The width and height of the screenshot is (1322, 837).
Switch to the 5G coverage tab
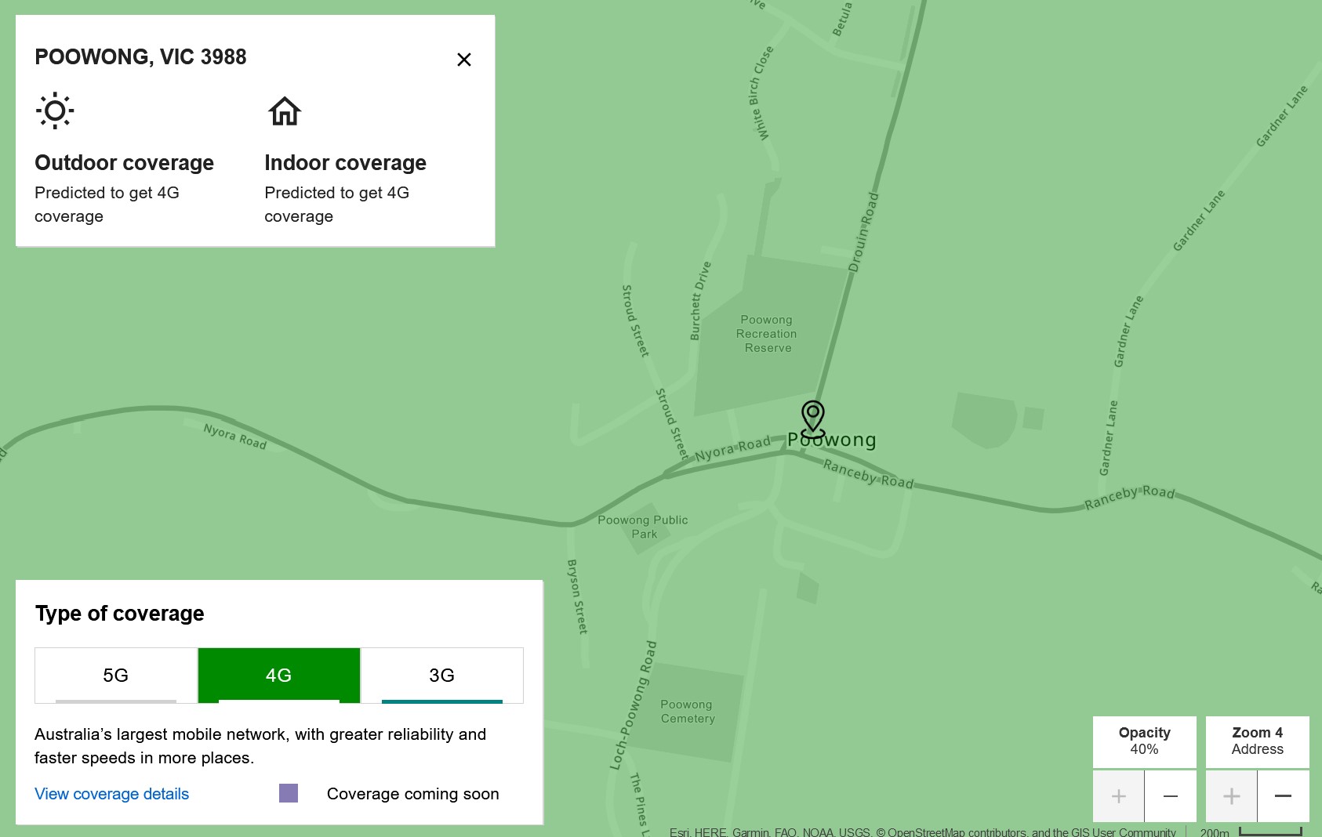[116, 675]
